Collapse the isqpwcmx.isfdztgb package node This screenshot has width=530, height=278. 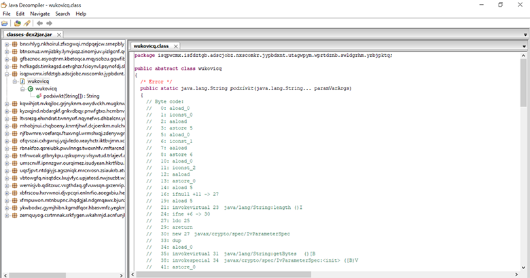click(x=6, y=74)
